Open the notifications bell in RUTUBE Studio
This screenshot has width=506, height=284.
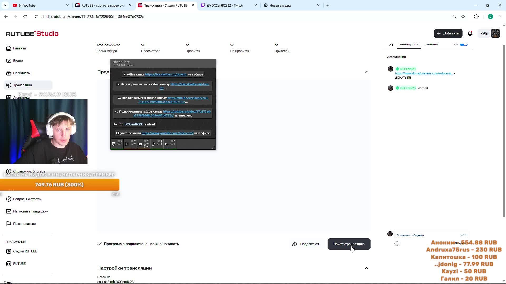(x=470, y=33)
